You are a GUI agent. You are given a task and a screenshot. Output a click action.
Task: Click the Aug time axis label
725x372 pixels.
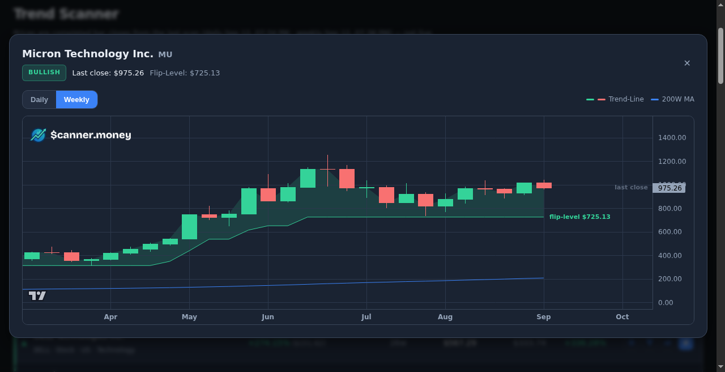445,317
